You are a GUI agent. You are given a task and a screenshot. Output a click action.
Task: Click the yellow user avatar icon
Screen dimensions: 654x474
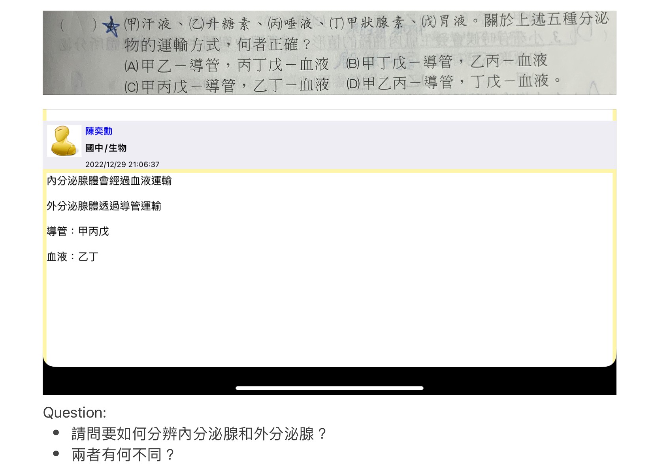point(64,141)
